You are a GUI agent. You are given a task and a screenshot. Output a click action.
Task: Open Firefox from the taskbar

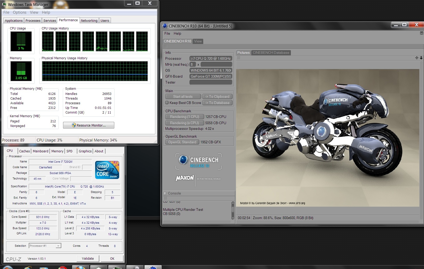81,267
